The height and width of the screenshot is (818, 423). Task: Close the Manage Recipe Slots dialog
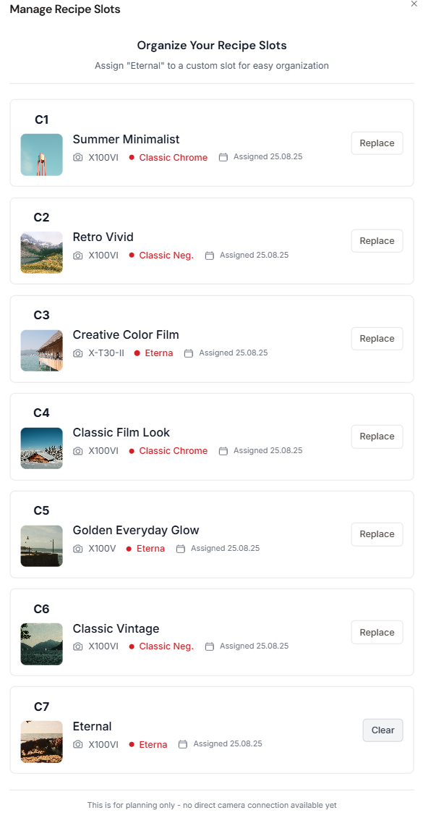414,4
